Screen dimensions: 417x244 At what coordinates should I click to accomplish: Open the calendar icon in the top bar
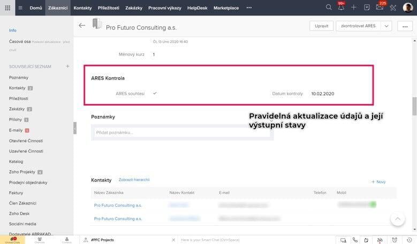(367, 7)
